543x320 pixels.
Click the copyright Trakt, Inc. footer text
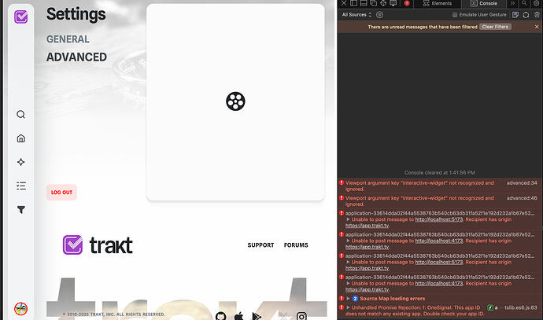pyautogui.click(x=113, y=314)
